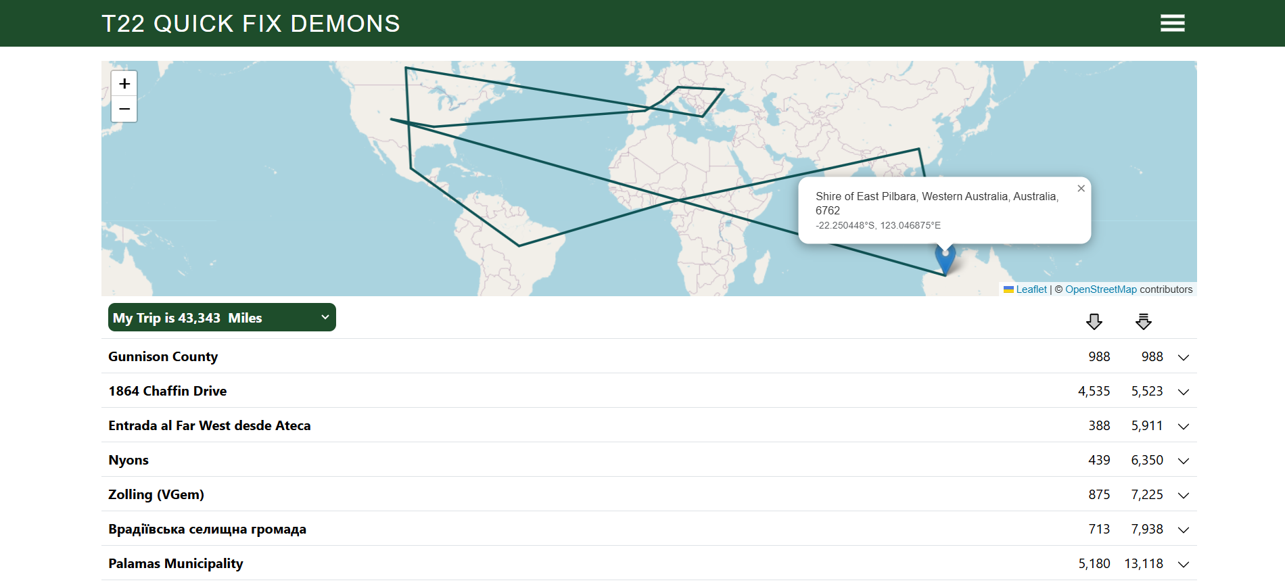Screen dimensions: 1285x587
Task: Expand the Palamas Municipality row
Action: tap(1183, 564)
